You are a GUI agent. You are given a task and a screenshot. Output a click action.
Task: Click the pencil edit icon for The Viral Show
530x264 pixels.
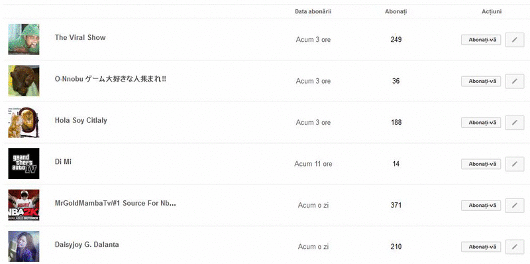[515, 40]
